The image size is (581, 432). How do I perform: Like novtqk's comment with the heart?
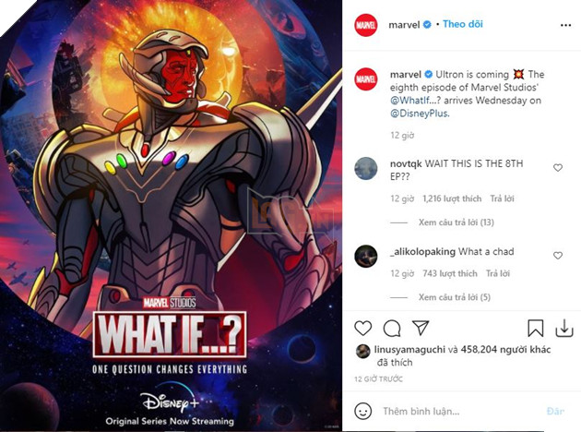tap(558, 168)
